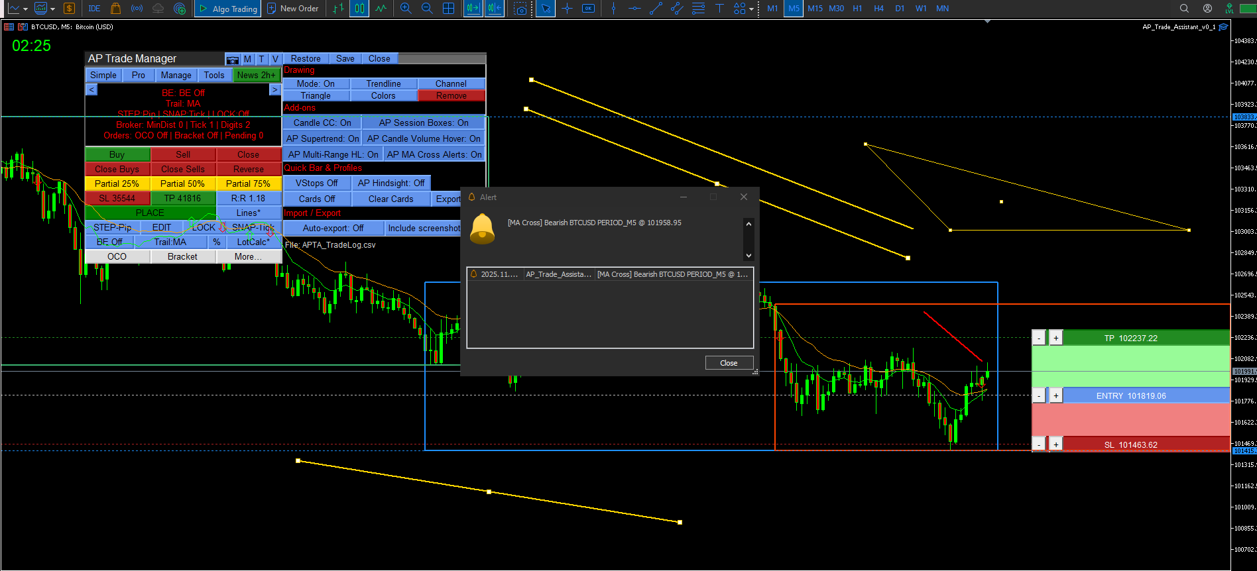The image size is (1257, 571).
Task: Click the AP Trade Manager camera icon
Action: point(233,60)
